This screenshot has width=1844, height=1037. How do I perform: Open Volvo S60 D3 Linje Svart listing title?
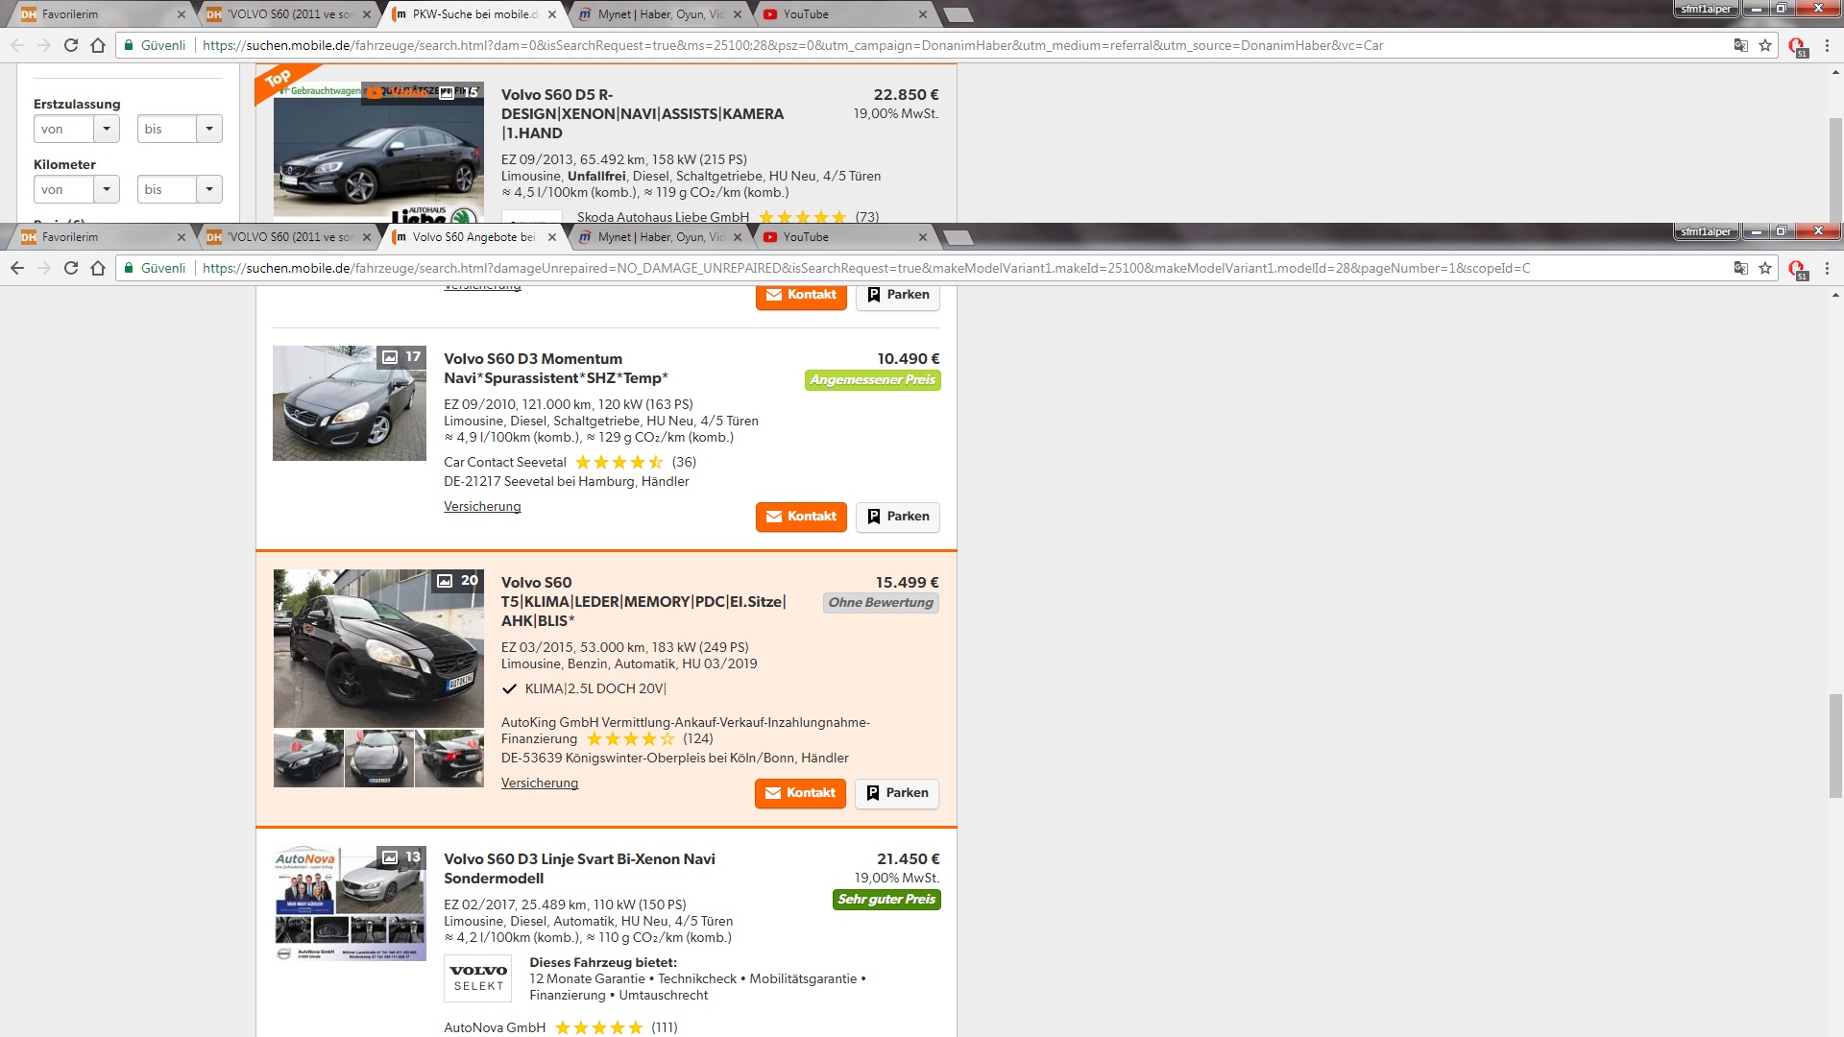tap(579, 869)
